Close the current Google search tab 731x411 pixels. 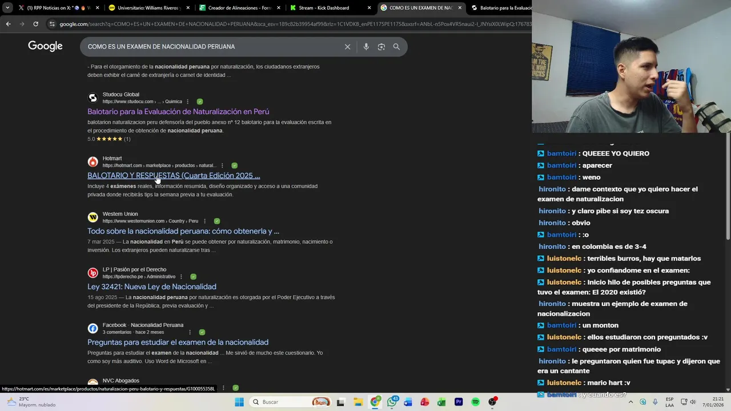[x=460, y=8]
